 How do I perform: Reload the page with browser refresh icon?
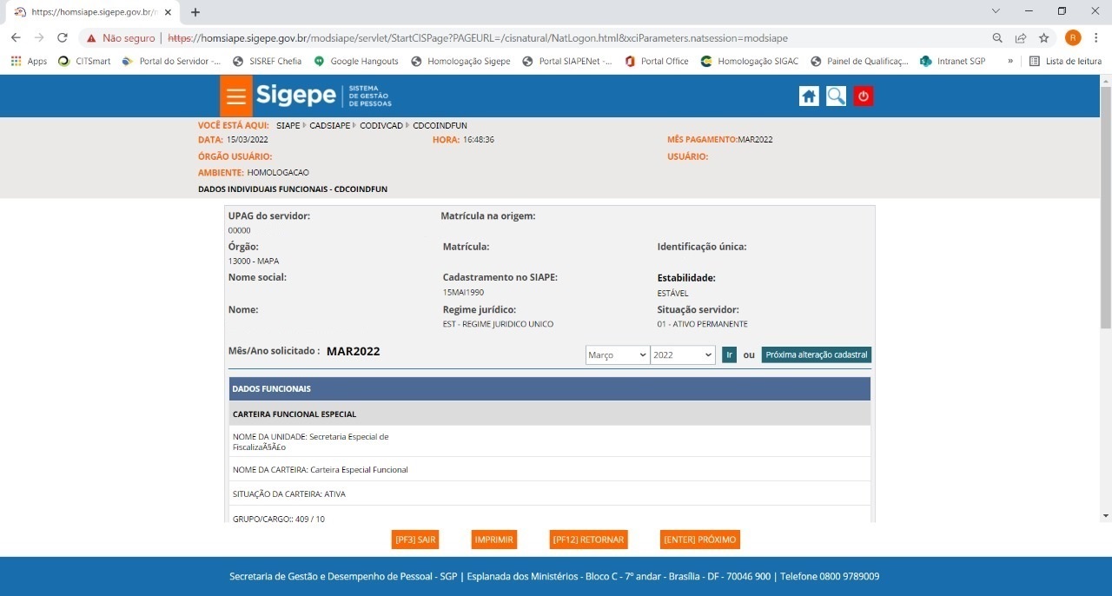[63, 38]
